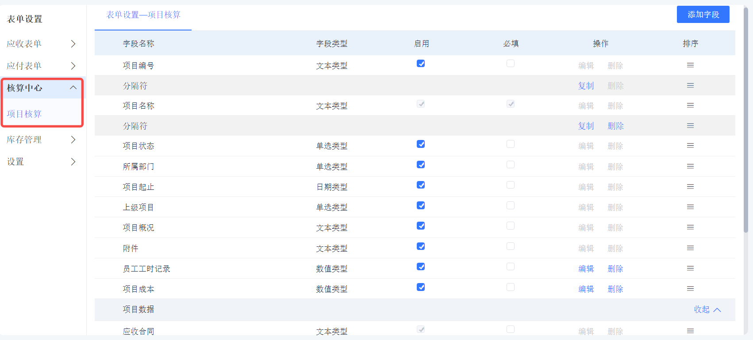
Task: Click the sort handle for 项目成本 row
Action: pyautogui.click(x=690, y=289)
